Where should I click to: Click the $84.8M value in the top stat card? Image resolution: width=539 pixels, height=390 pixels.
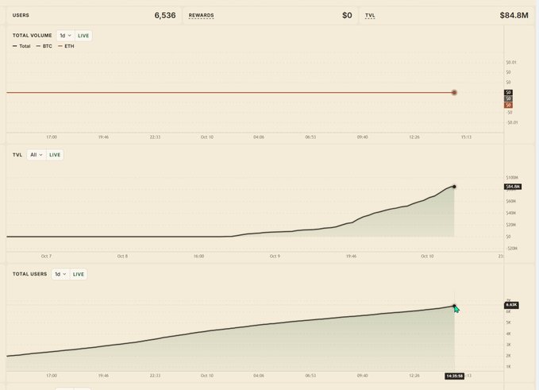click(514, 15)
